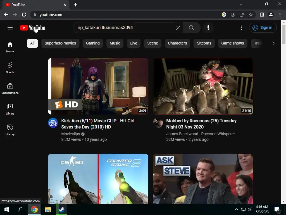This screenshot has width=286, height=215.
Task: Select the Game shows chip
Action: tap(233, 43)
